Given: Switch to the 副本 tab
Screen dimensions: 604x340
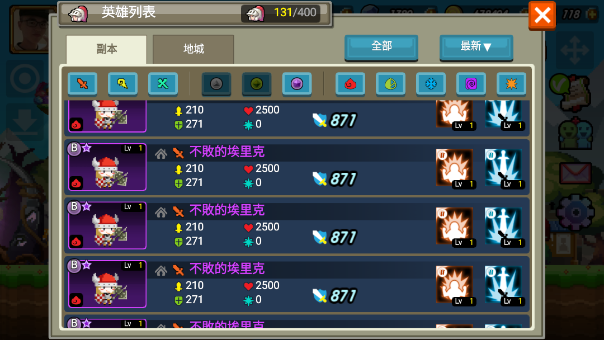Looking at the screenshot, I should click(x=106, y=49).
